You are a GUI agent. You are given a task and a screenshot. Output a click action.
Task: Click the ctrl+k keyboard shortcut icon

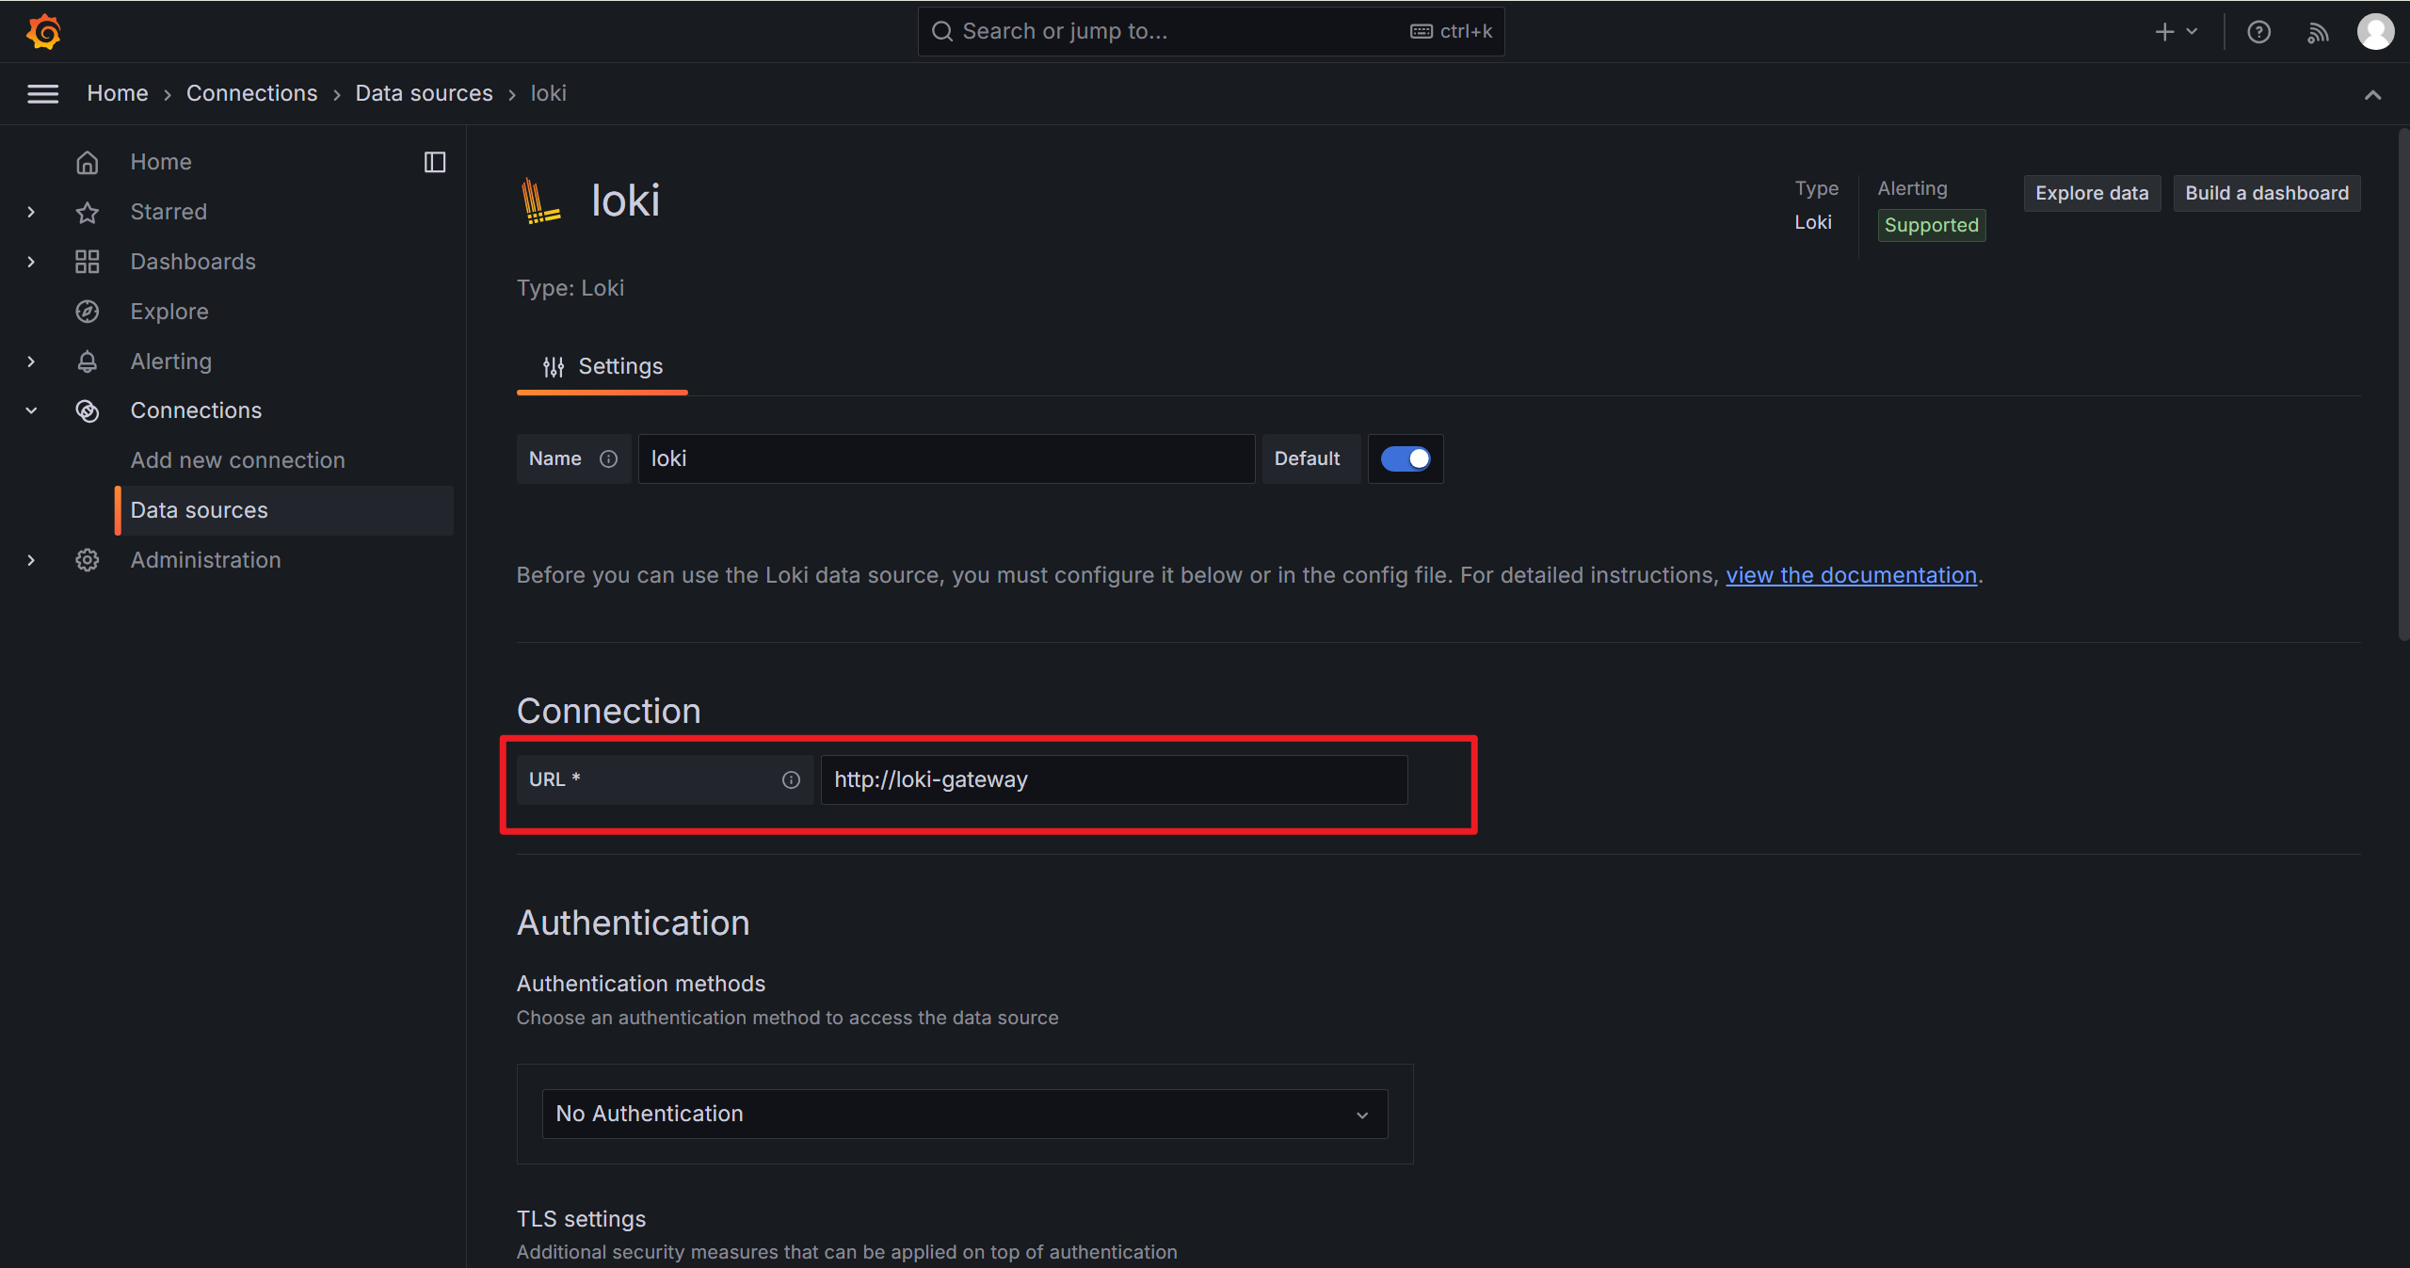pyautogui.click(x=1422, y=31)
